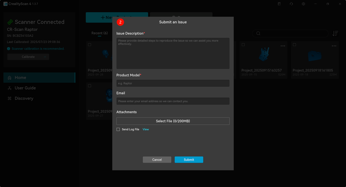Open three-dot menu on Project_20250915163257

(x=283, y=46)
